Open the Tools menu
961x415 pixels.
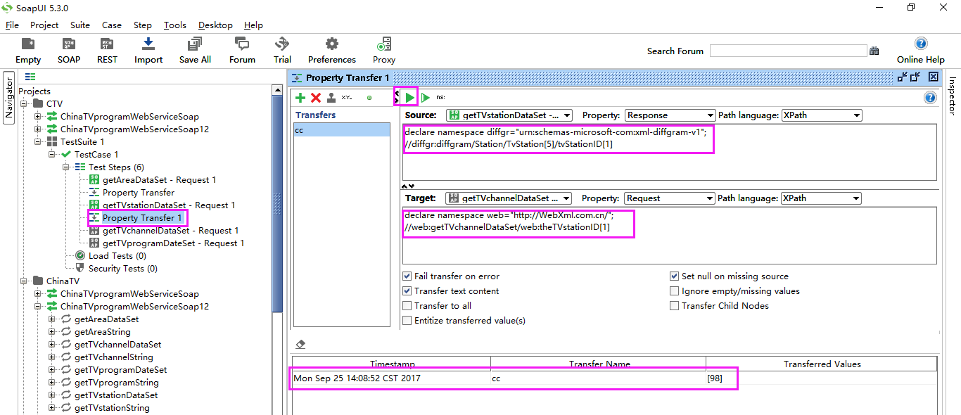(175, 25)
